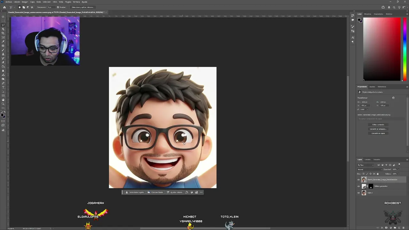
Task: Click pixel layer filter icon in Capas
Action: pyautogui.click(x=379, y=165)
